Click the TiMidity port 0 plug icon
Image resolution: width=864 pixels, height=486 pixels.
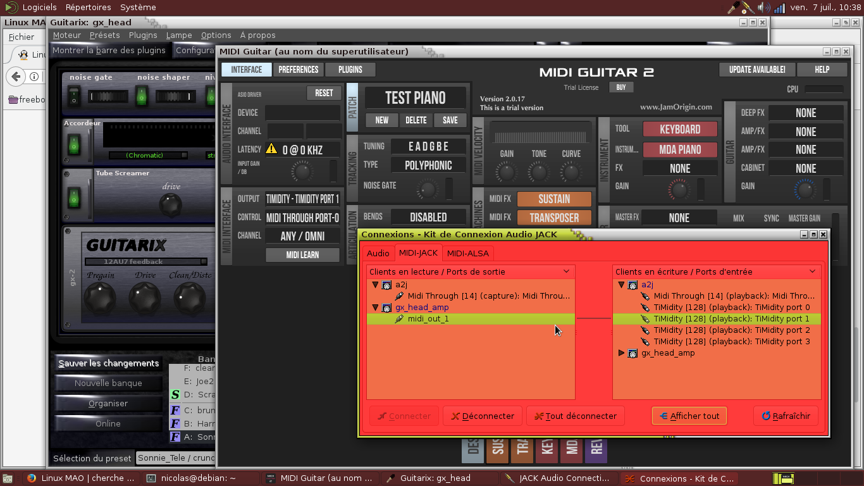(x=645, y=308)
